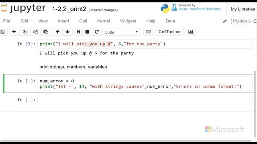Click In [3] print code cell
Image resolution: width=257 pixels, height=144 pixels.
point(145,44)
